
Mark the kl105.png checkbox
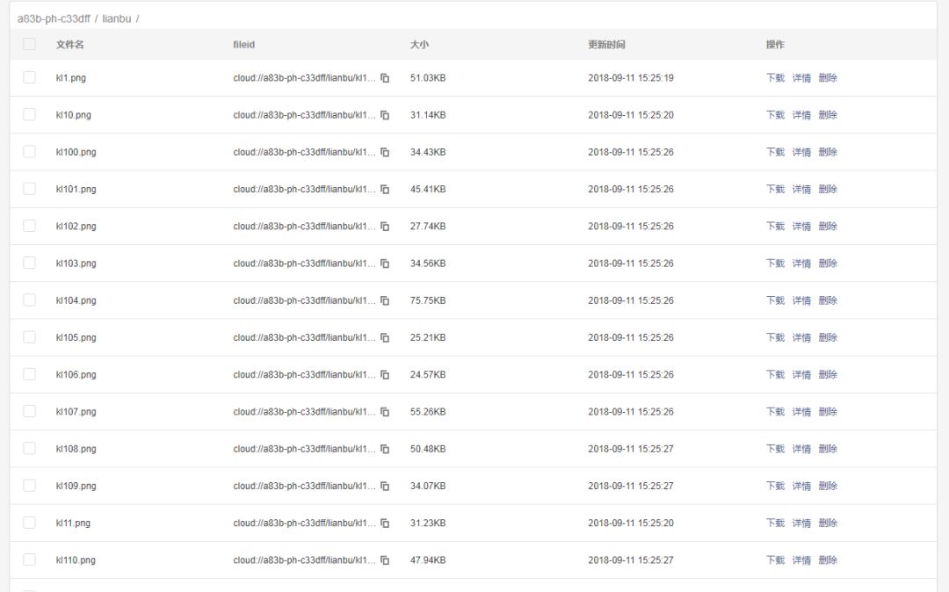coord(29,336)
